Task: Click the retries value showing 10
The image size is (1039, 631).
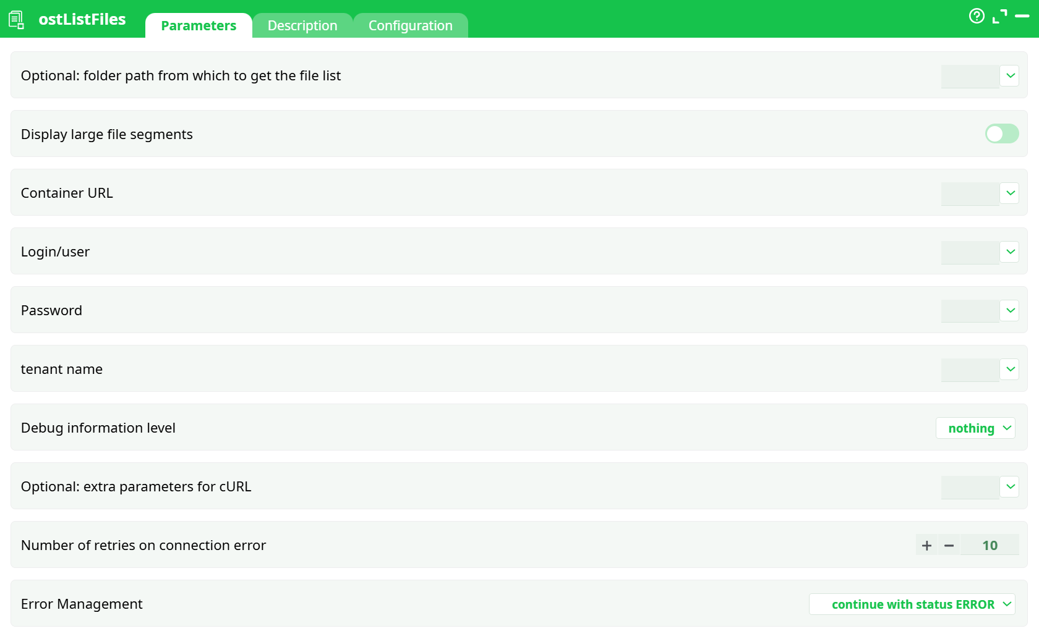Action: click(x=990, y=545)
